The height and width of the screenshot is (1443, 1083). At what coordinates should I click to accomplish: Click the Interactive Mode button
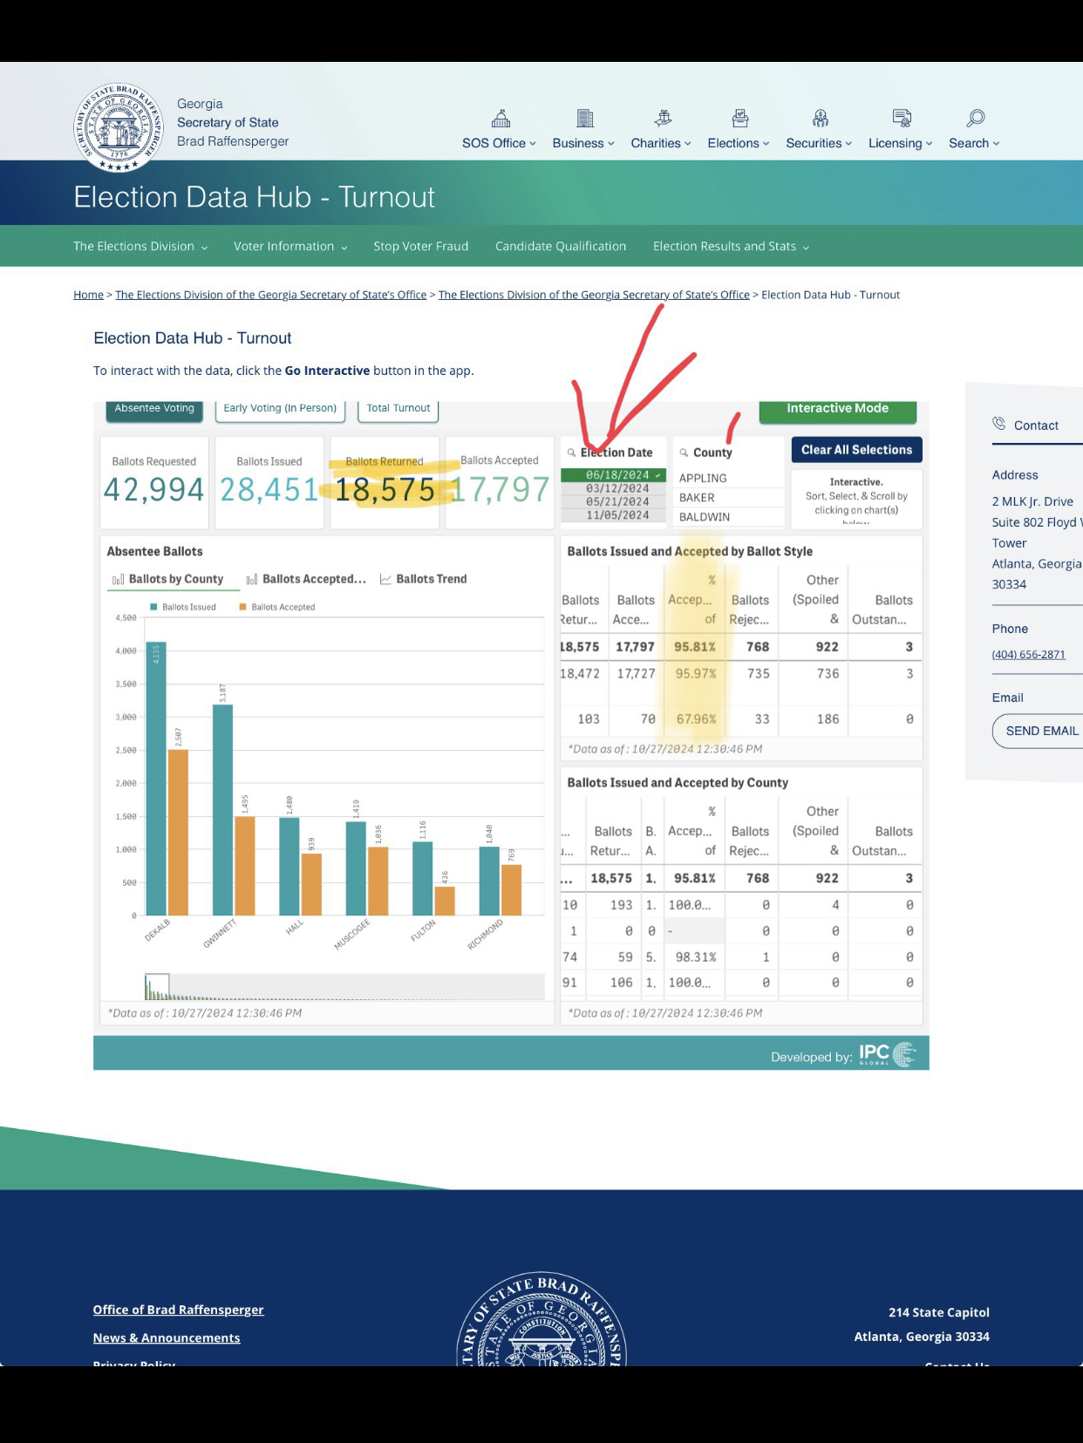tap(837, 410)
